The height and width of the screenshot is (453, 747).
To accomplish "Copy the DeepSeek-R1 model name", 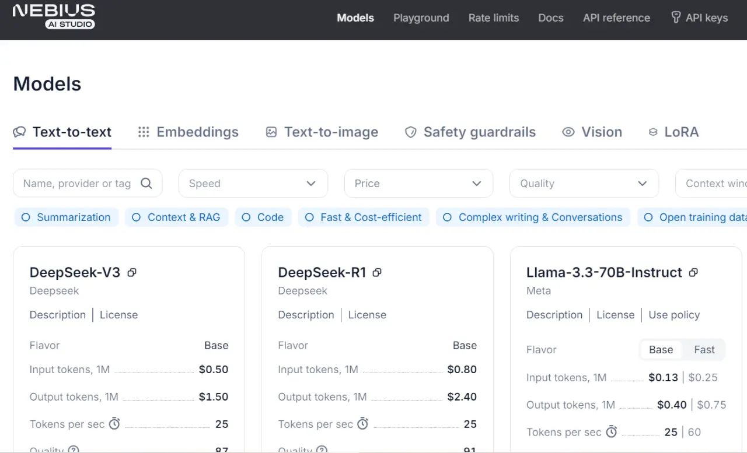I will tap(377, 272).
